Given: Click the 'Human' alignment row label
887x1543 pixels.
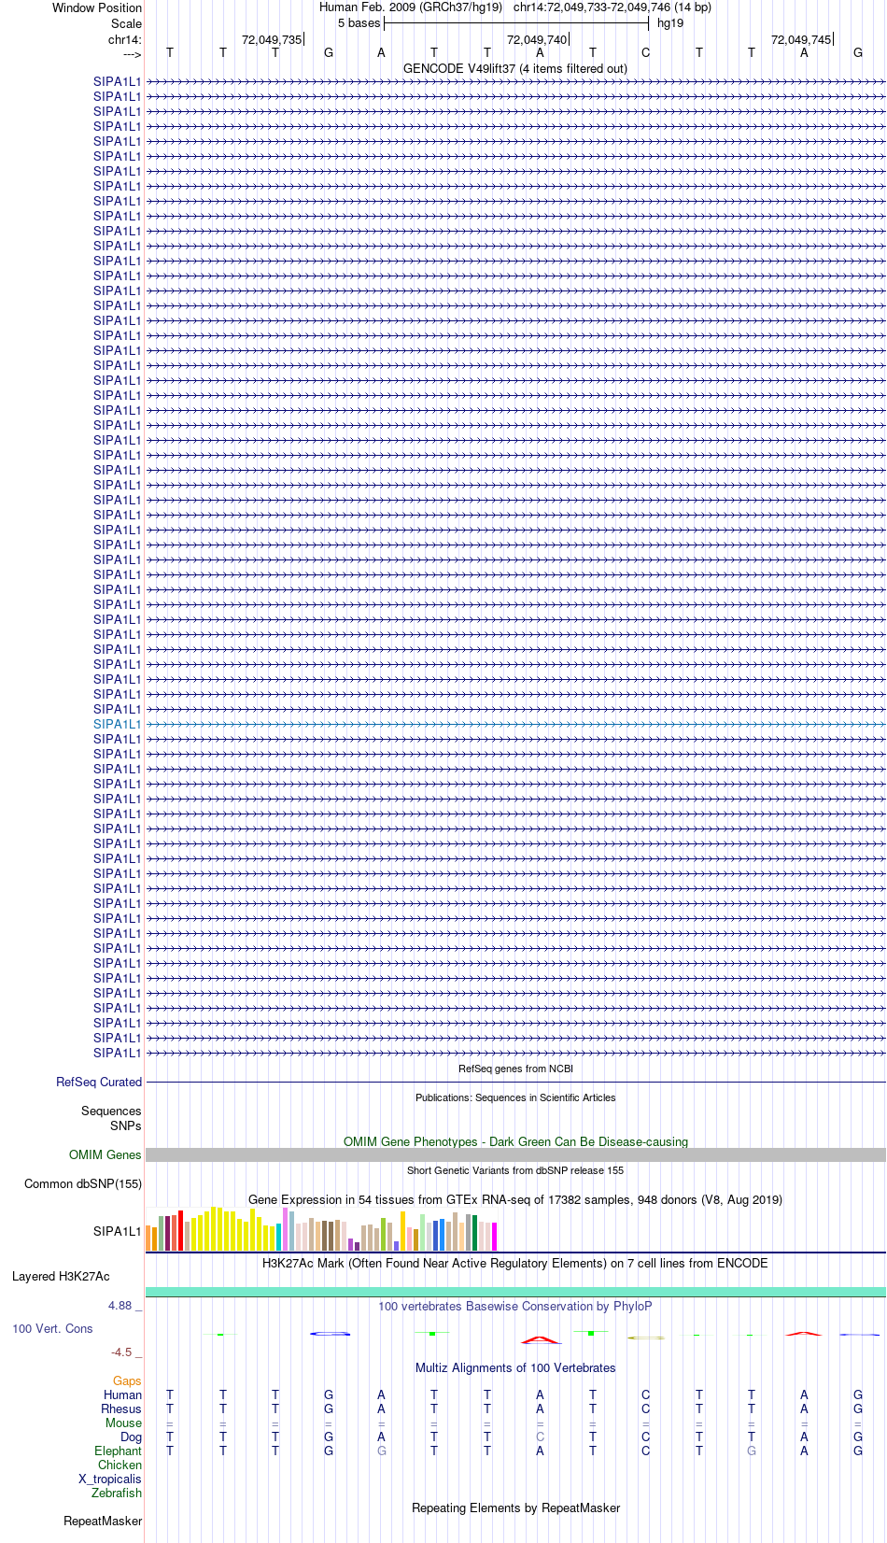Looking at the screenshot, I should [x=122, y=1395].
